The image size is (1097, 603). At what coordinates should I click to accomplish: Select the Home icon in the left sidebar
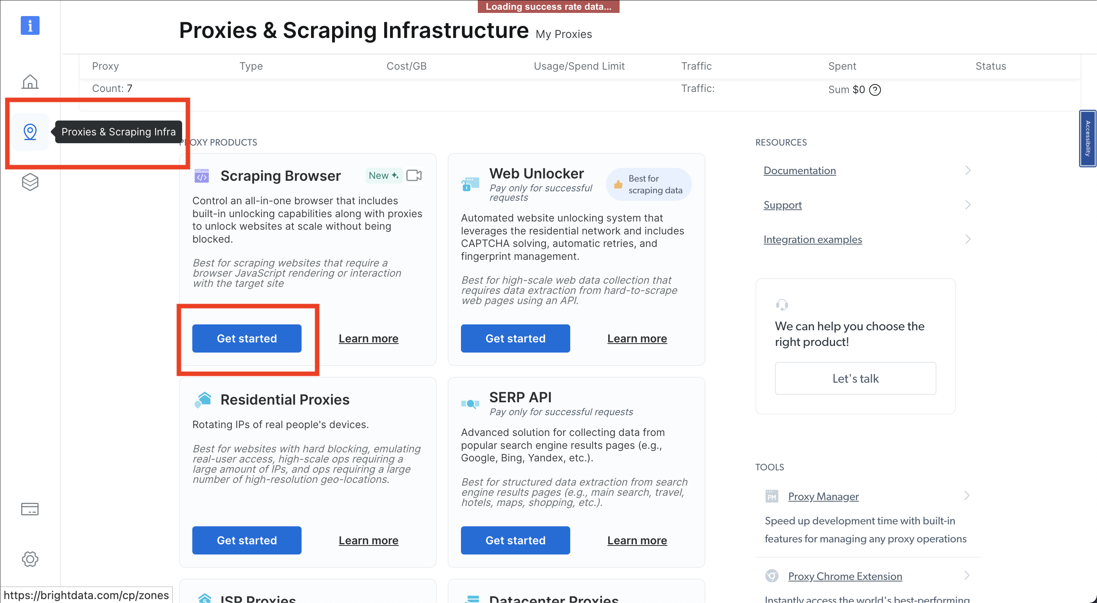pos(30,82)
